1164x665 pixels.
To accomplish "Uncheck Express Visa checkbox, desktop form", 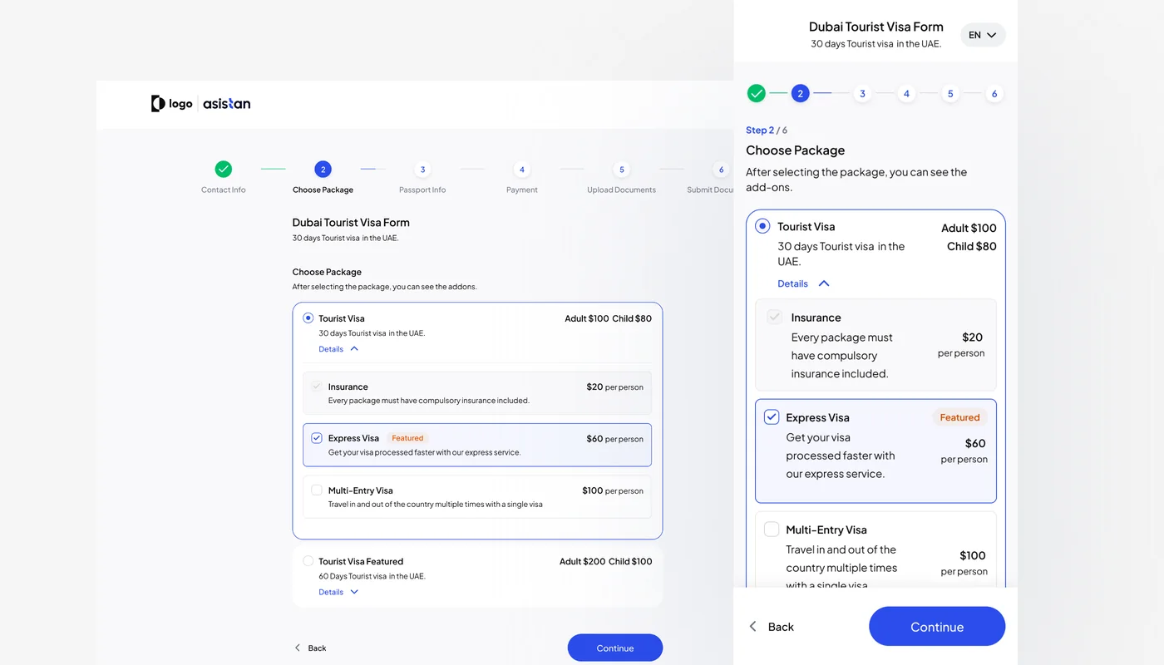I will pyautogui.click(x=317, y=438).
